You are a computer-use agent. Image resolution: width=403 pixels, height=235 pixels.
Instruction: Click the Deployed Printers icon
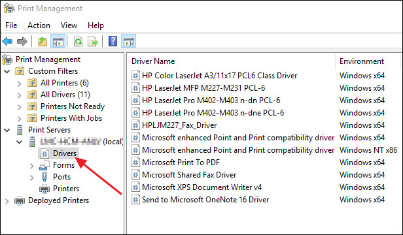(x=20, y=200)
